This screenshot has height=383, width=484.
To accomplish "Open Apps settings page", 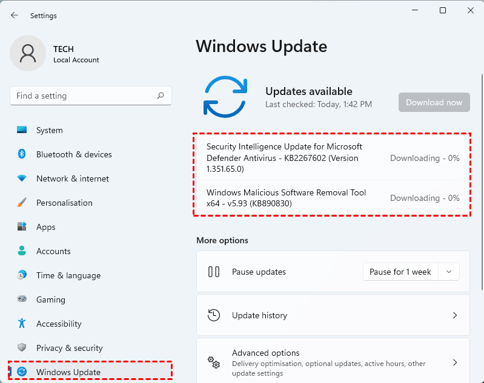I will (90, 227).
